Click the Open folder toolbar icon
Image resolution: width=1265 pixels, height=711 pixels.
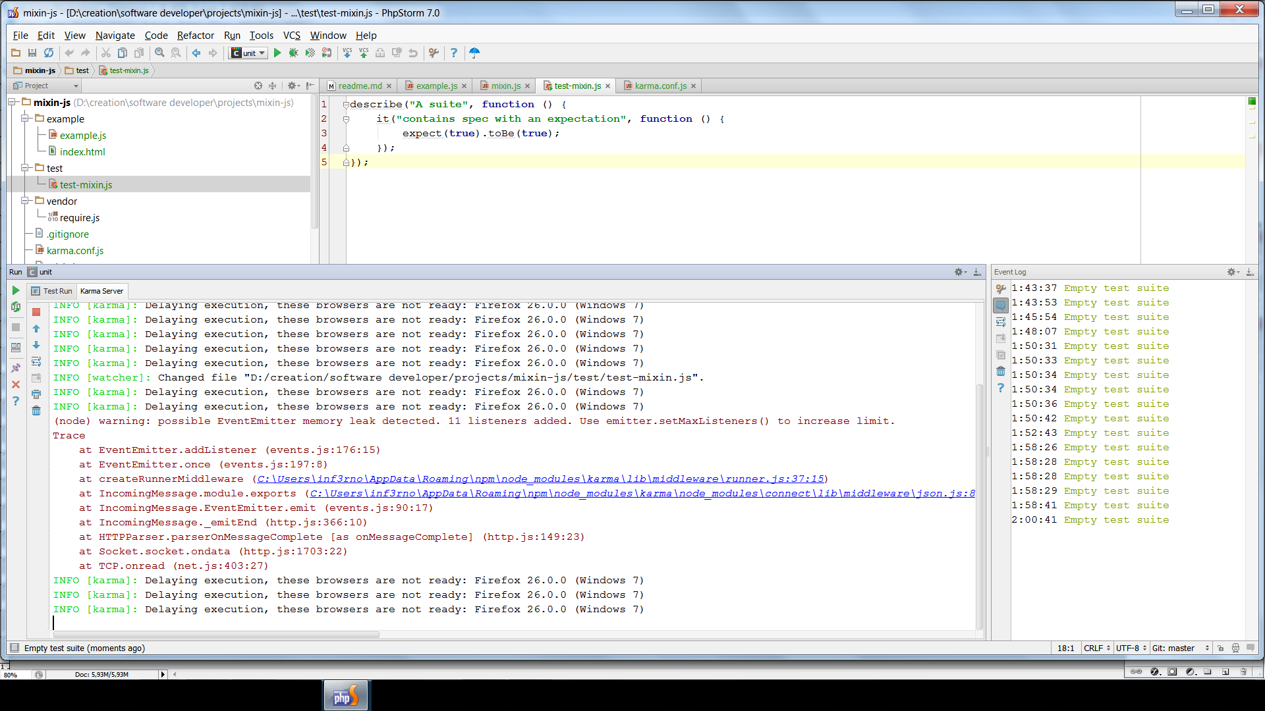pyautogui.click(x=16, y=53)
